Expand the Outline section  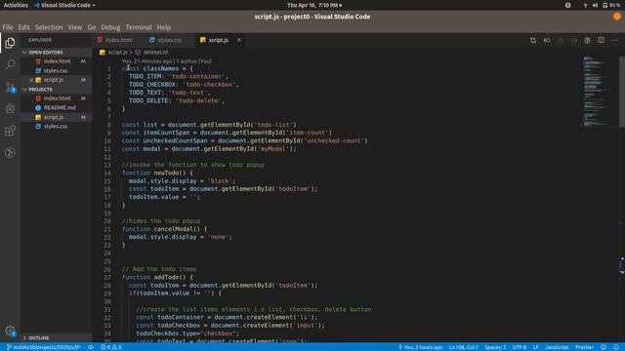pos(57,338)
